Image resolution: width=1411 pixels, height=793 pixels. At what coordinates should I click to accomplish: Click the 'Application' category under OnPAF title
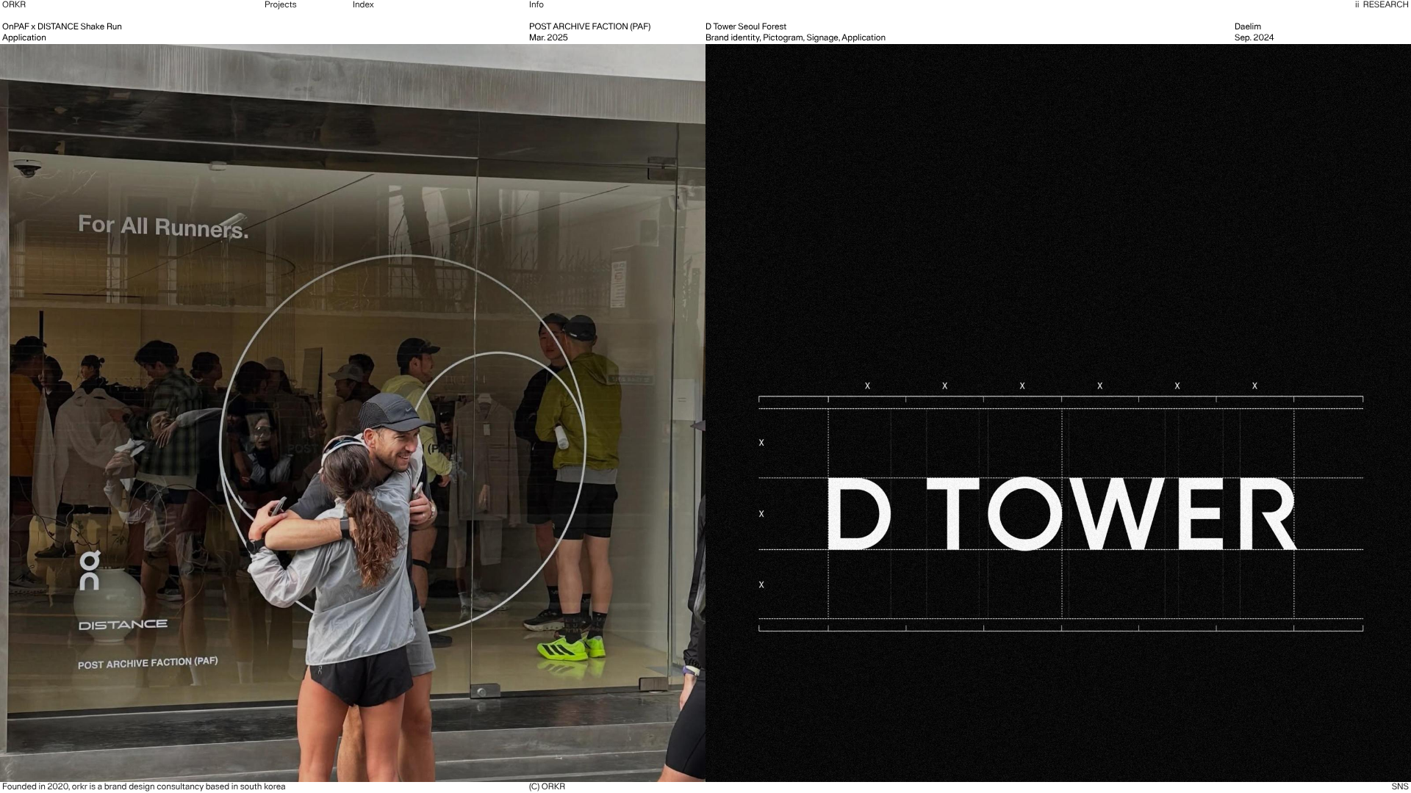point(24,37)
